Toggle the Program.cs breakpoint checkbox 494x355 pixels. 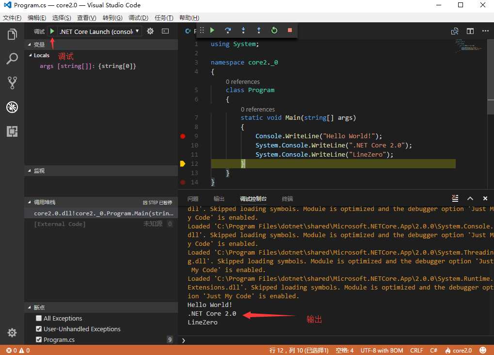(x=39, y=339)
